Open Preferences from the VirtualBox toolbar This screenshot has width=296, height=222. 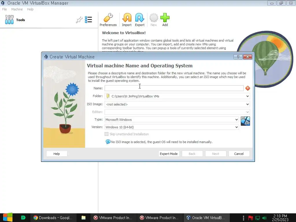[108, 20]
